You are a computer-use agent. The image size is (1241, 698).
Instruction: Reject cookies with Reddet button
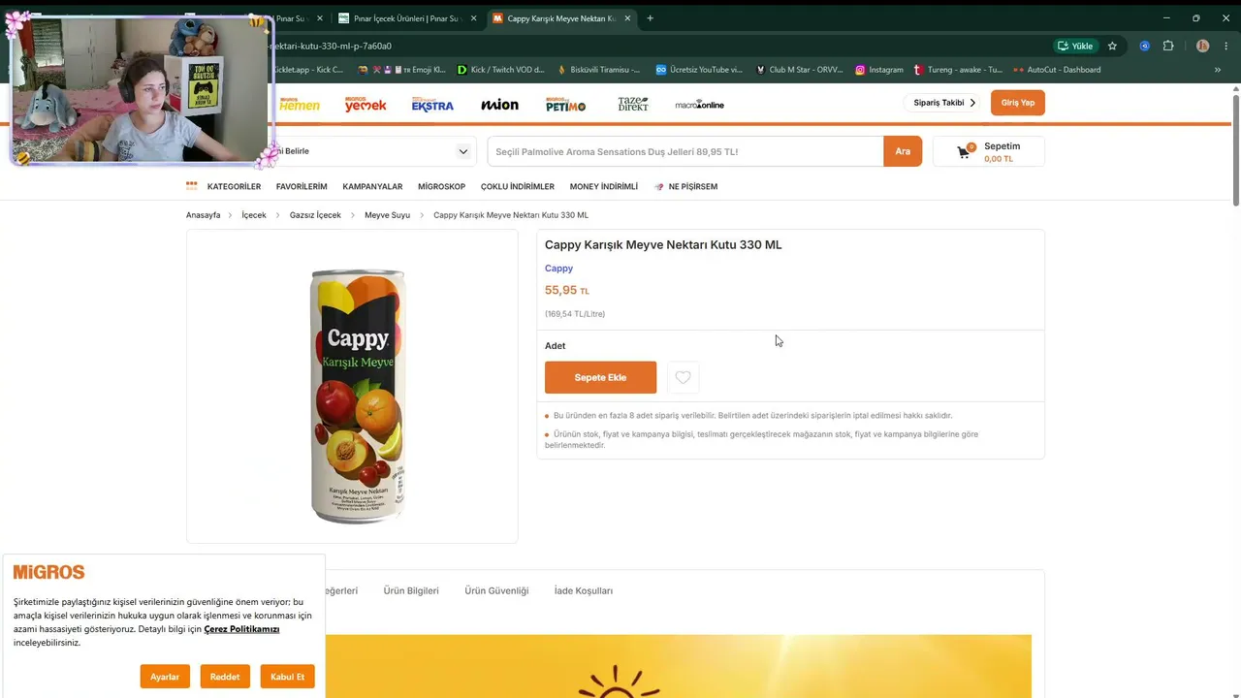[225, 677]
